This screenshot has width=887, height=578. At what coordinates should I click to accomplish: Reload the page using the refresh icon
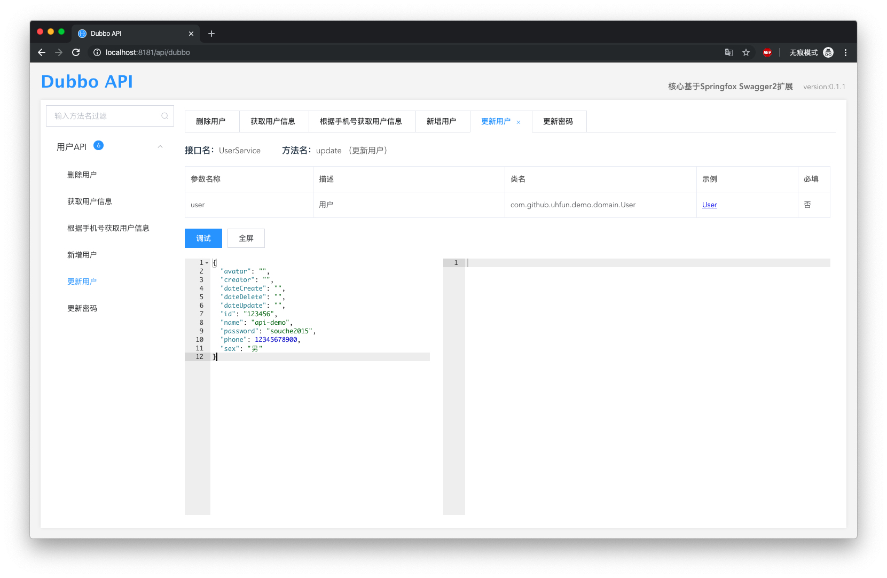76,52
